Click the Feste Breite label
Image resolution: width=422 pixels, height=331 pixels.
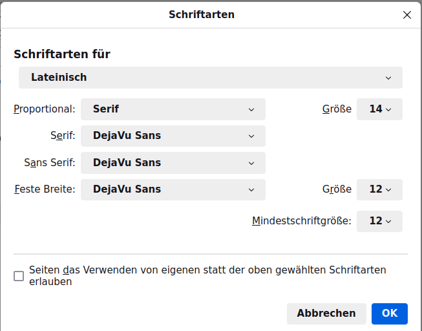[x=45, y=189]
